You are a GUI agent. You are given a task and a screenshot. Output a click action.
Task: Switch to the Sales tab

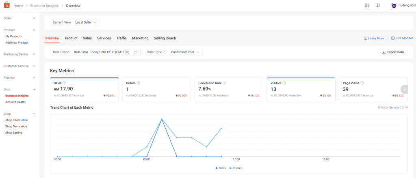click(87, 38)
